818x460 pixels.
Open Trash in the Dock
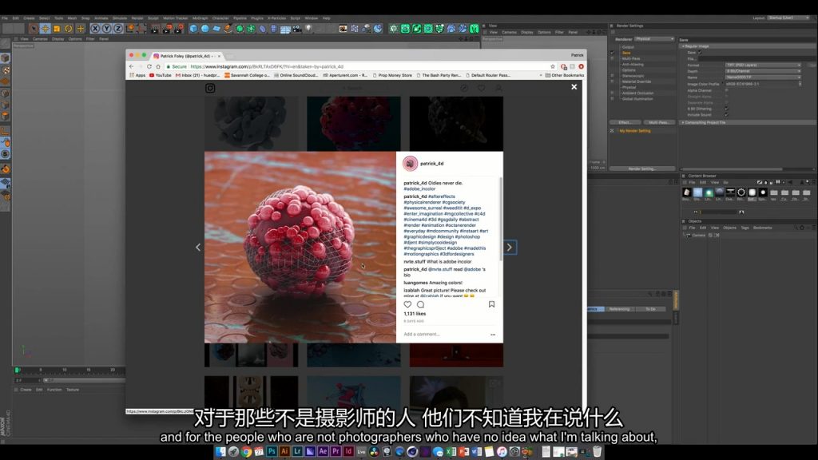point(597,452)
